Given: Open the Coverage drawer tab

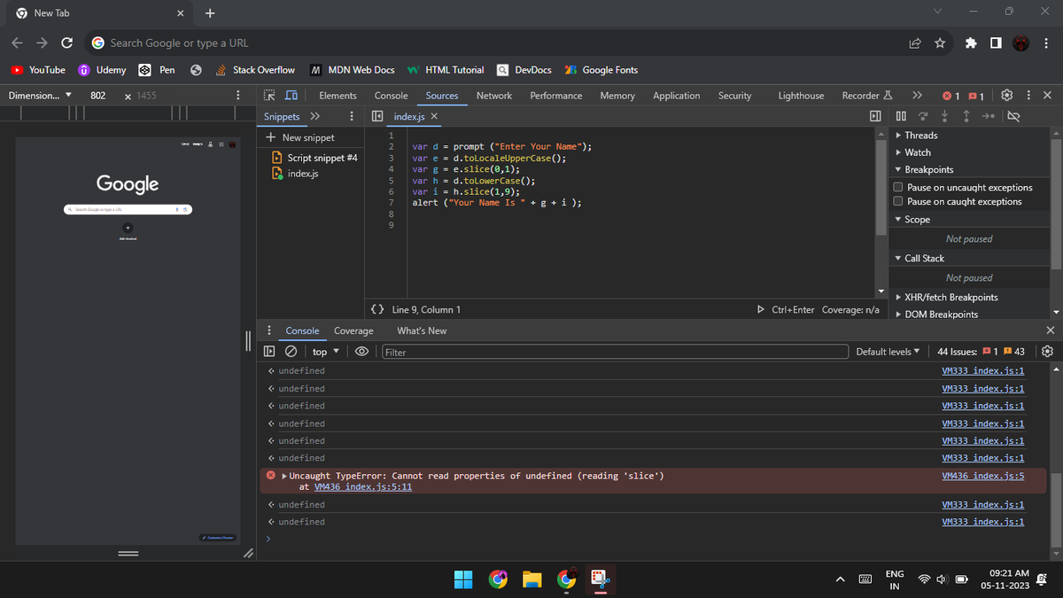Looking at the screenshot, I should [353, 330].
